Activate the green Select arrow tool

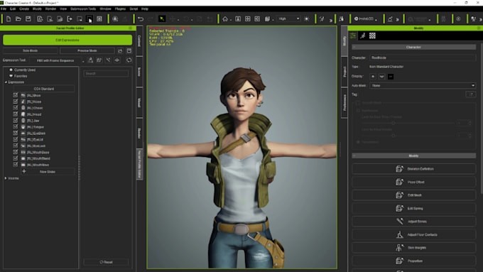[162, 19]
